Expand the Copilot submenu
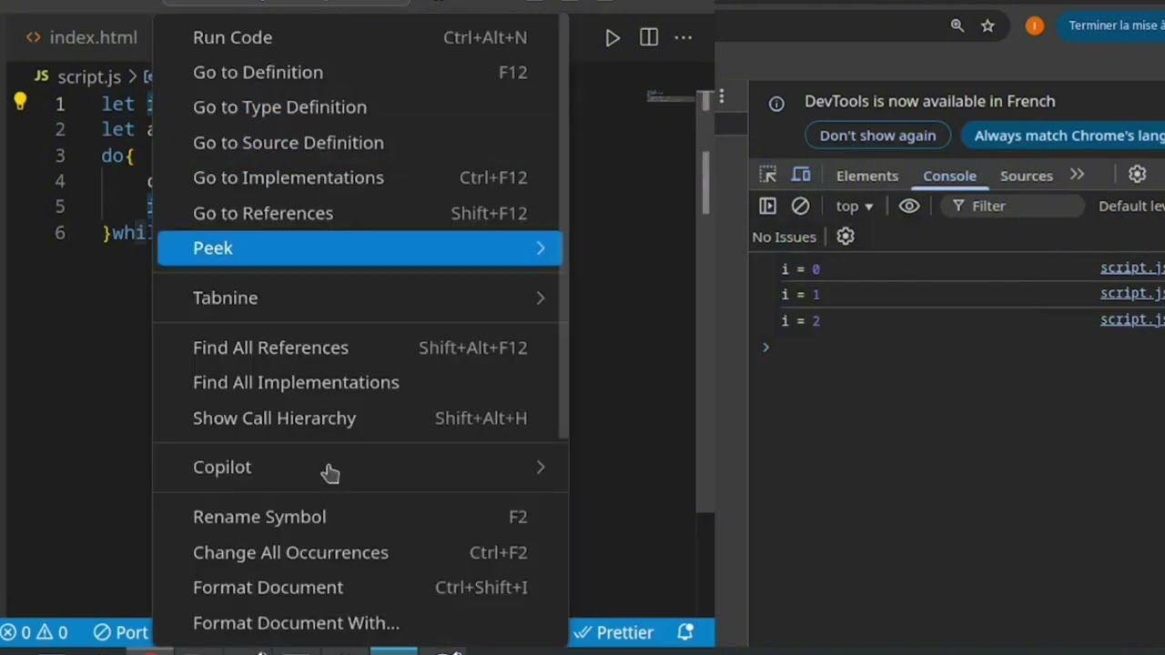 360,467
